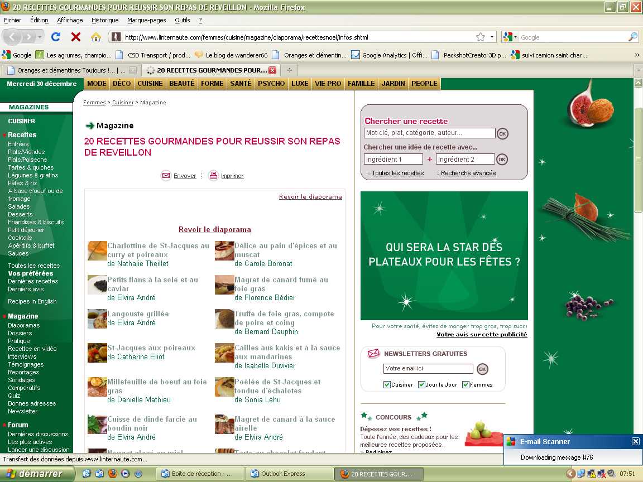Click the centered Revoir le diaporama link
The height and width of the screenshot is (482, 643).
[x=215, y=229]
